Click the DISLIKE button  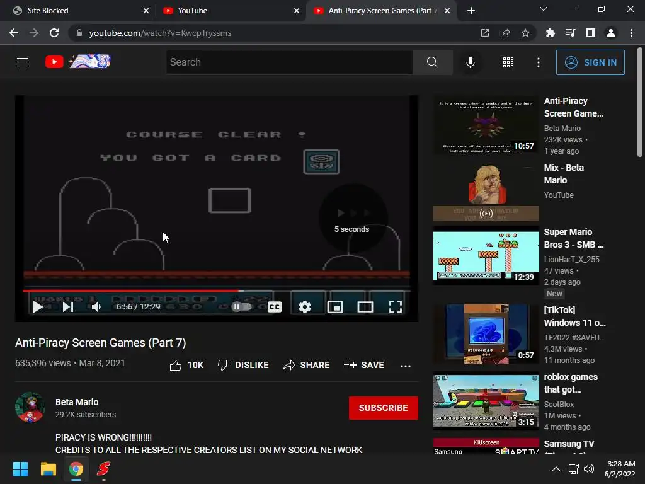click(x=243, y=365)
